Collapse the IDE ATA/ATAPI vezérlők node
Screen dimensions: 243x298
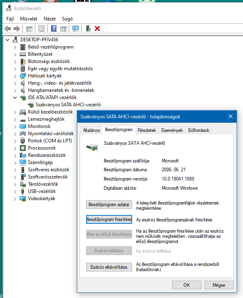(x=15, y=98)
